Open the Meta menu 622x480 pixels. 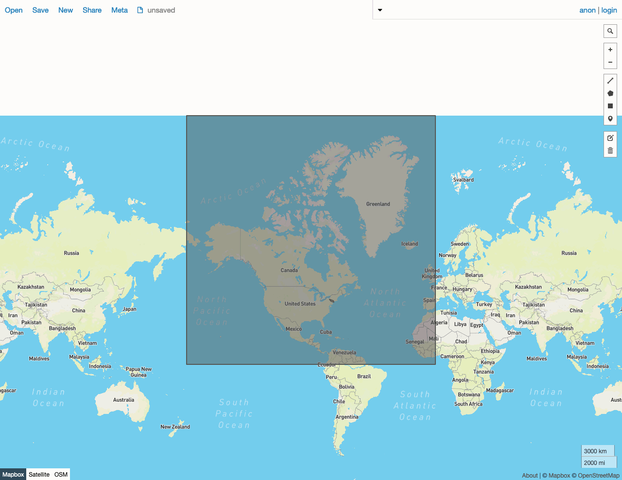119,10
